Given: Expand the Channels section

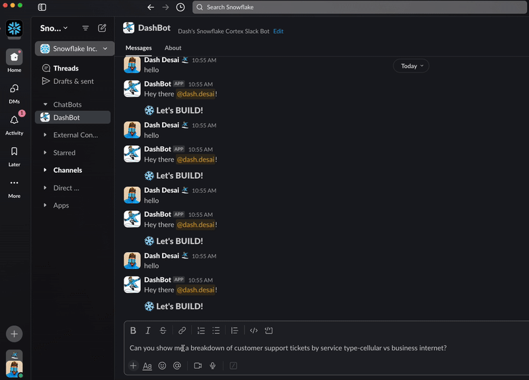Looking at the screenshot, I should (45, 170).
